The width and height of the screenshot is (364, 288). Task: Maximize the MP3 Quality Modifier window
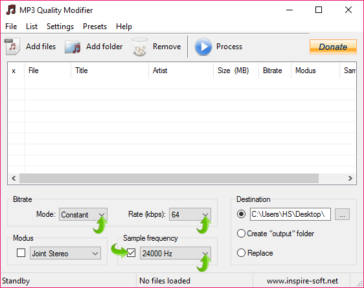coord(319,10)
